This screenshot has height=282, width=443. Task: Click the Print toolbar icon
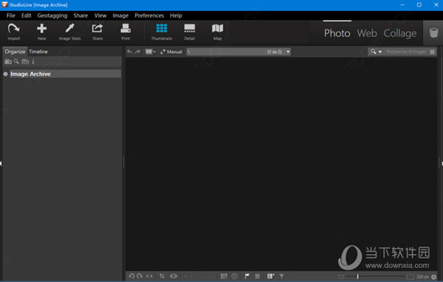pyautogui.click(x=126, y=32)
